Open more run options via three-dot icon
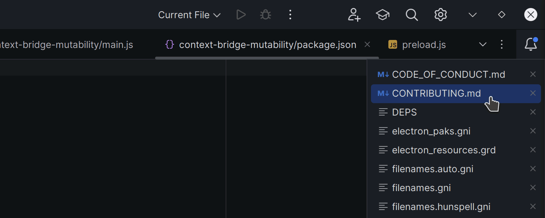This screenshot has width=545, height=218. [x=290, y=15]
